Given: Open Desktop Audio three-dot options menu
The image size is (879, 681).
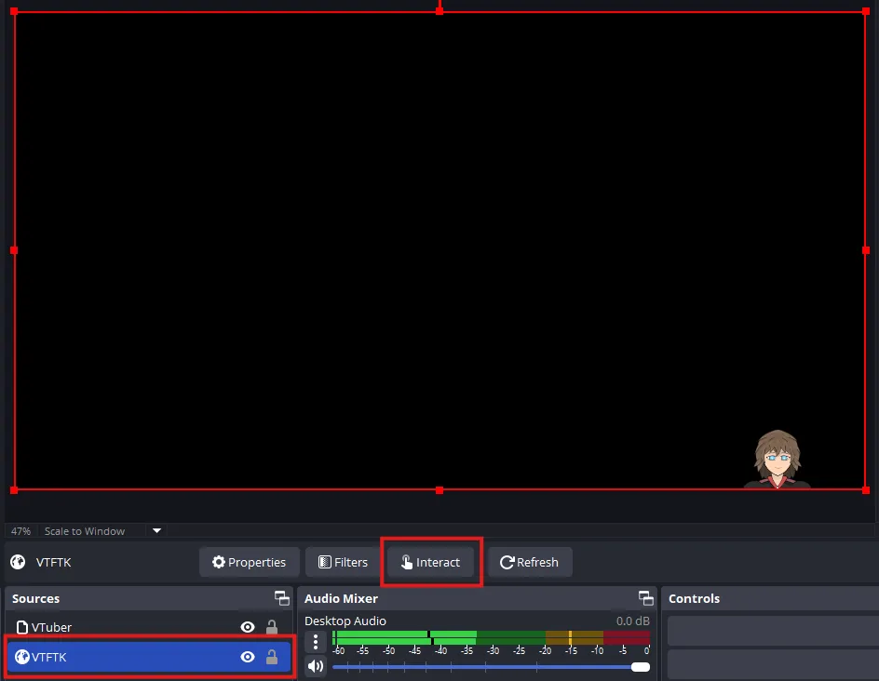Looking at the screenshot, I should pos(316,641).
